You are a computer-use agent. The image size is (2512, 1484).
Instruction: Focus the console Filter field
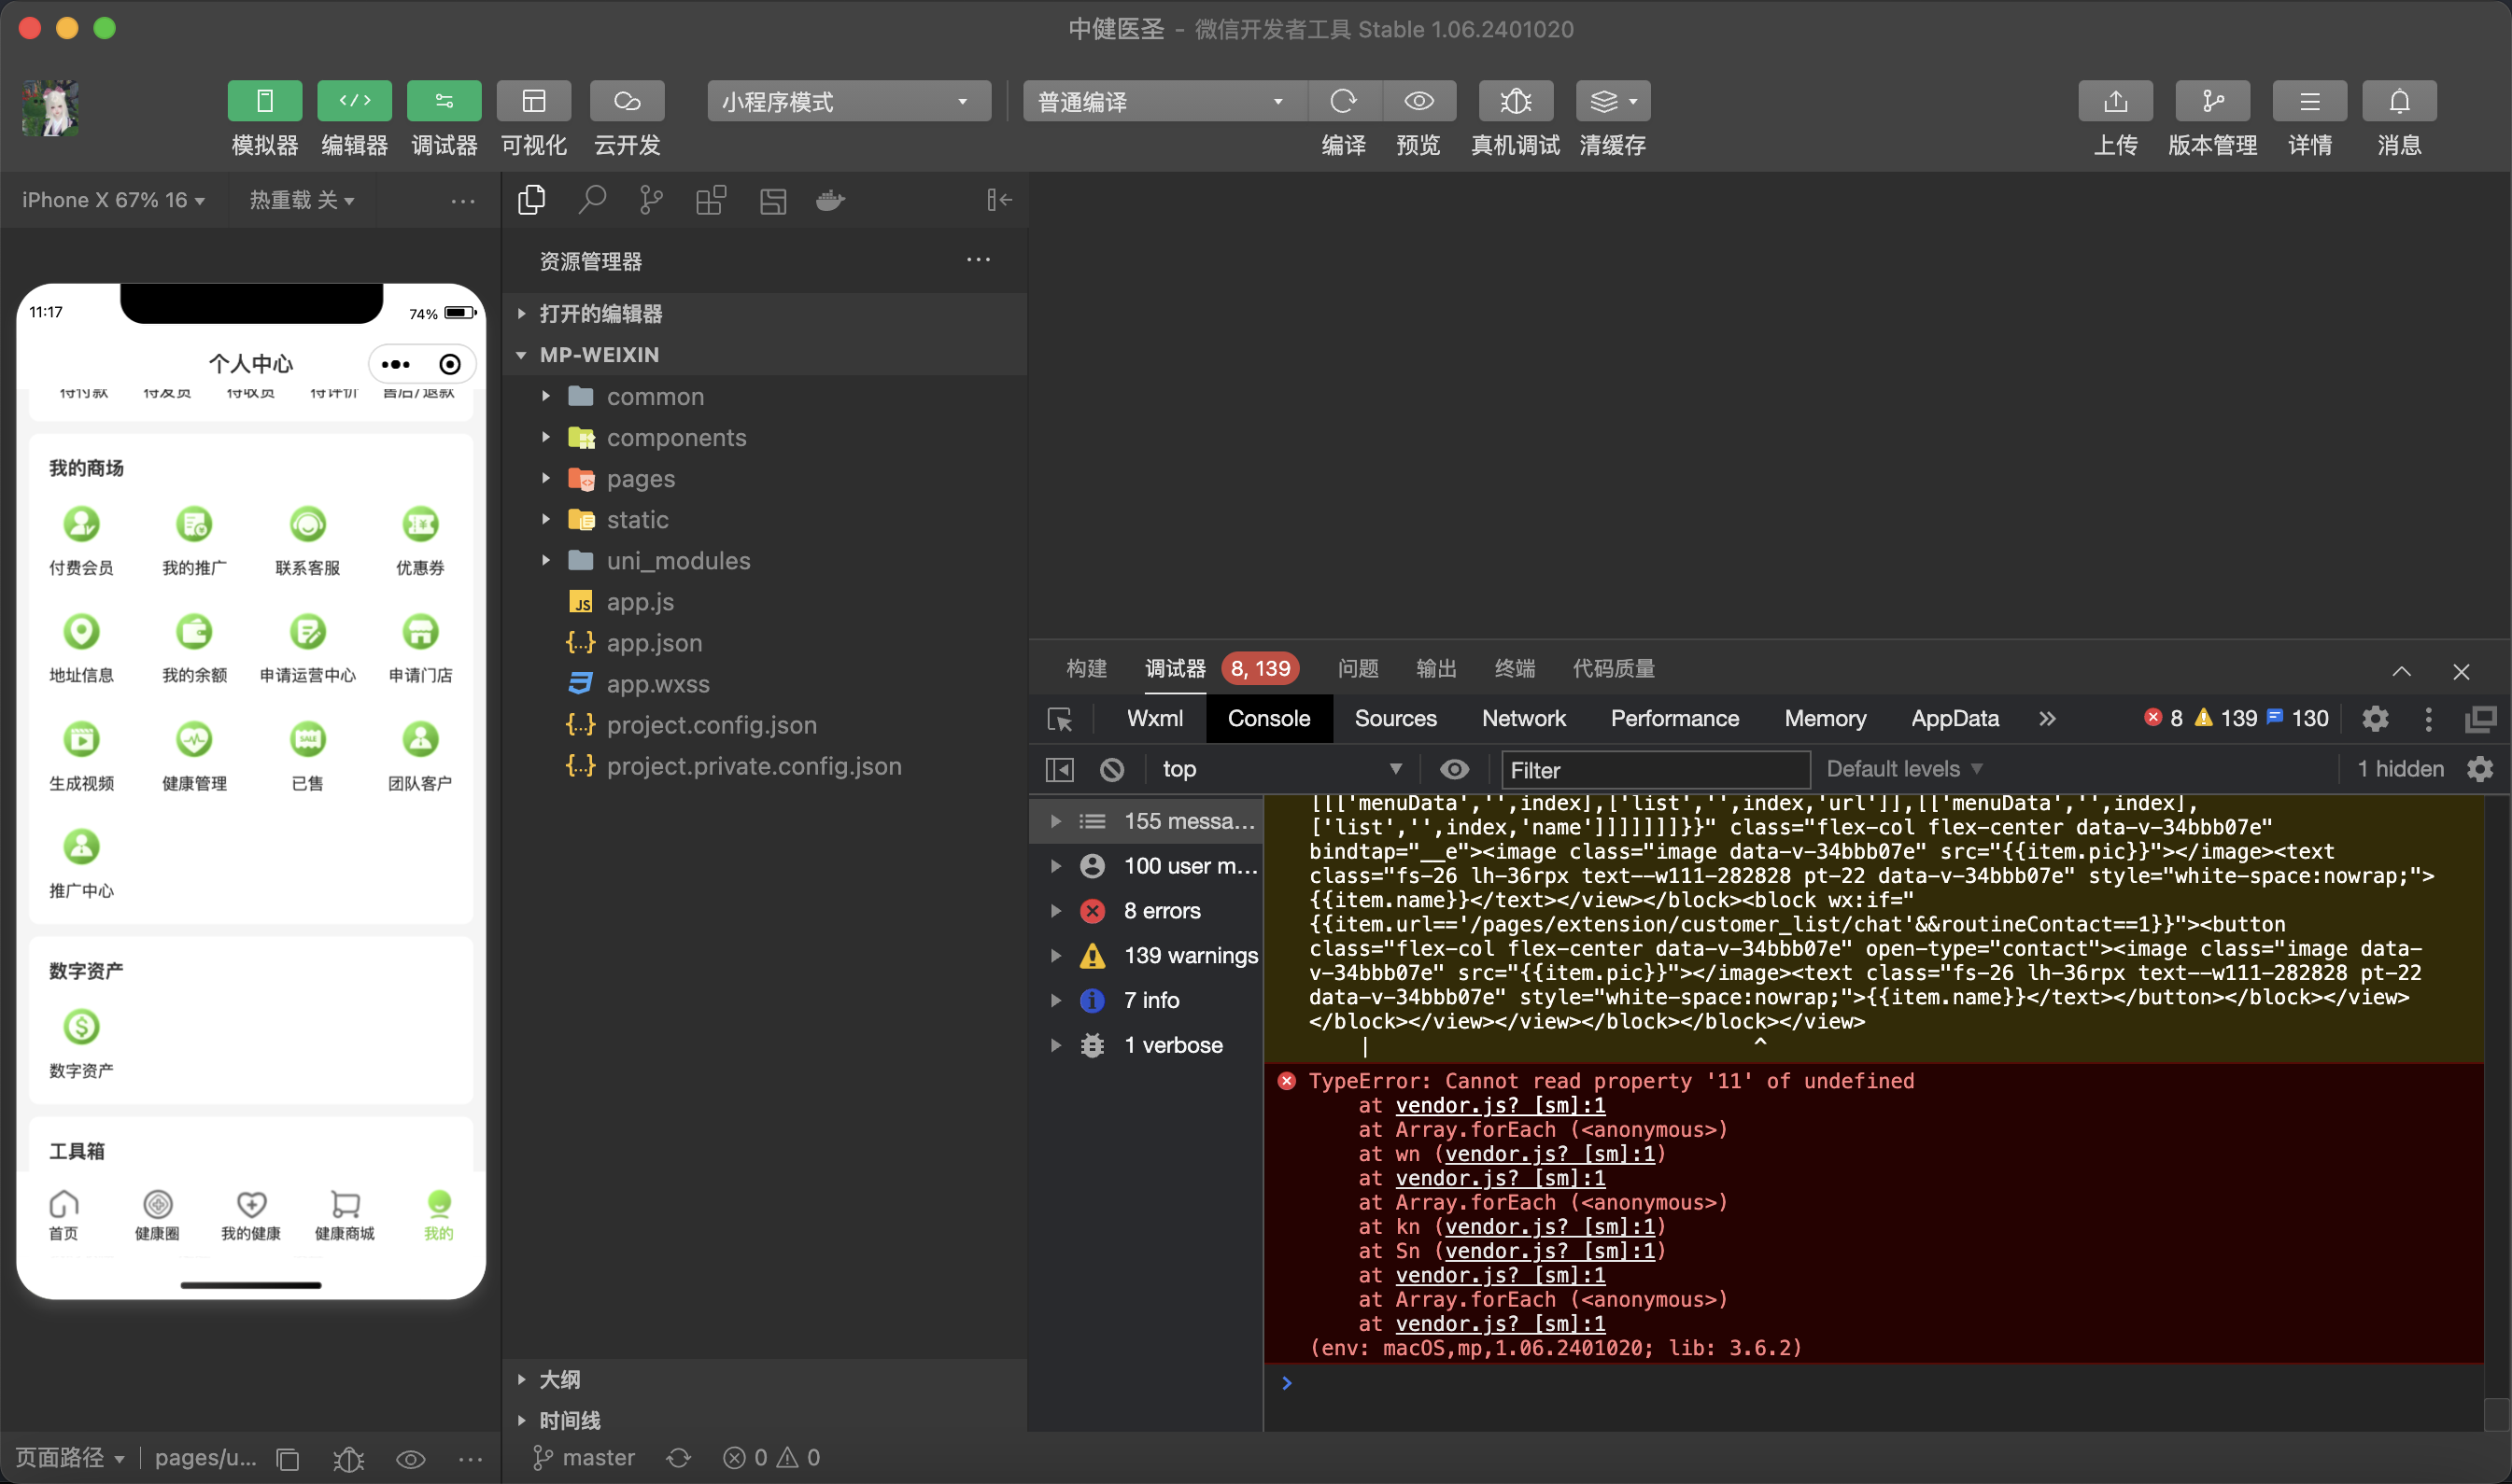[1655, 770]
